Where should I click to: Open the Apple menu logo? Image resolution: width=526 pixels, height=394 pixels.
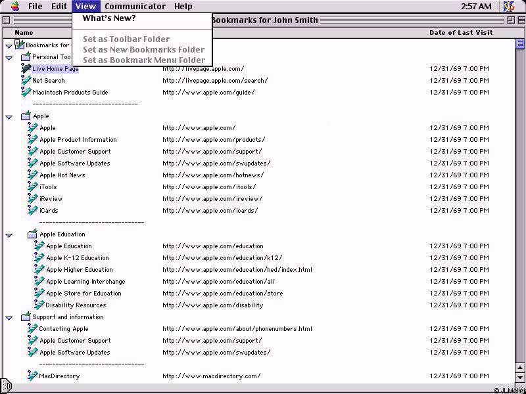click(14, 7)
